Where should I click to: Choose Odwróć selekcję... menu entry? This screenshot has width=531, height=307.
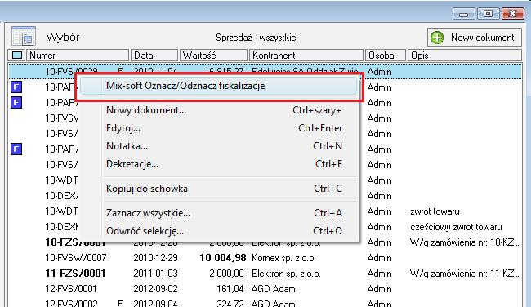pos(218,231)
